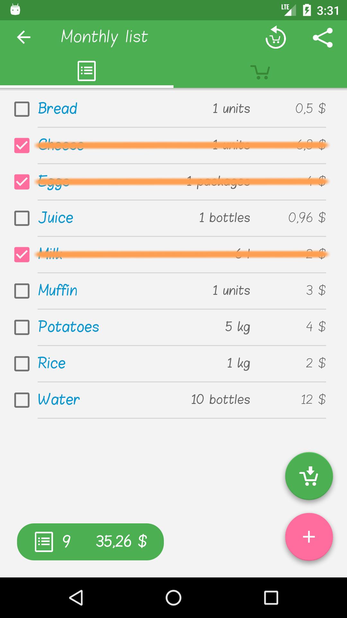The image size is (347, 618).
Task: Tap the Android home navigation button
Action: coord(173,598)
